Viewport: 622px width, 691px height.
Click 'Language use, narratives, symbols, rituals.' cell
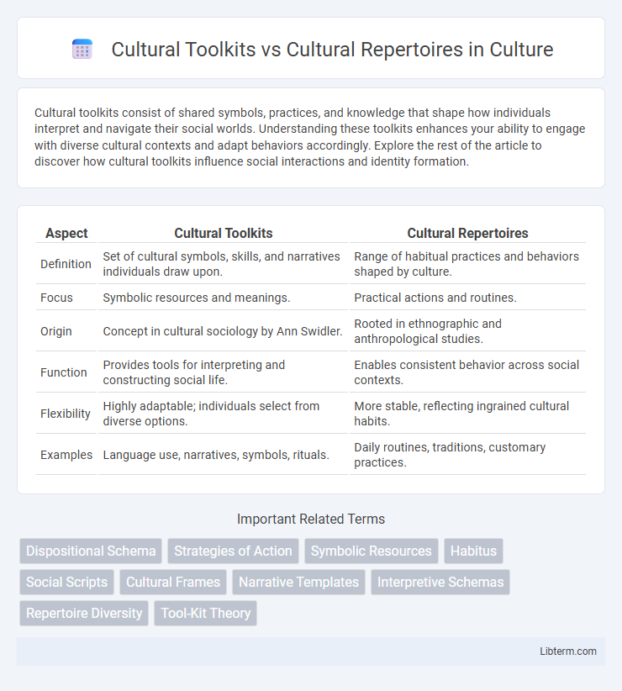tap(224, 455)
